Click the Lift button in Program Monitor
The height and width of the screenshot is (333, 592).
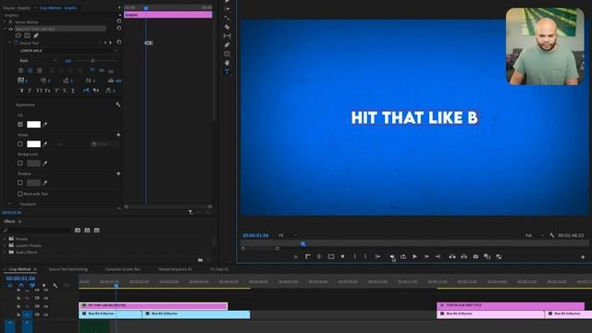tap(452, 257)
